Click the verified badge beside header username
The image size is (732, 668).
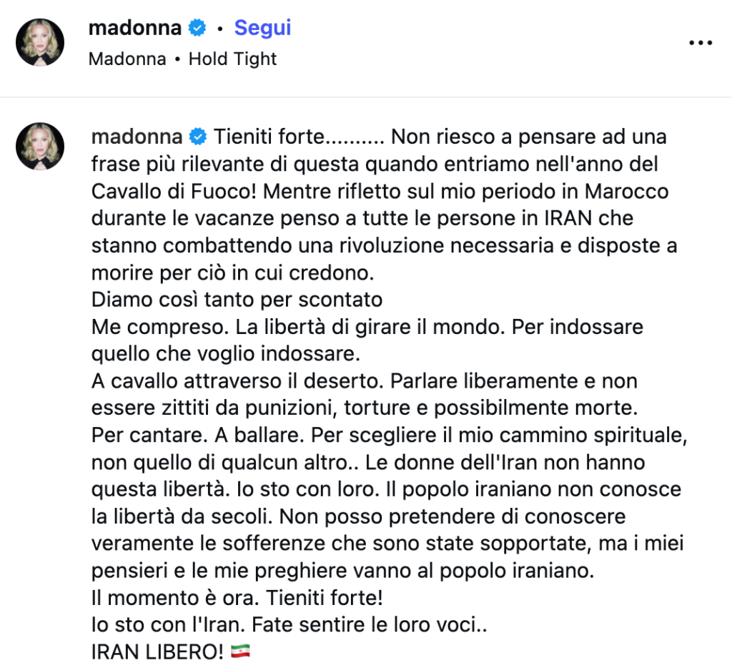197,28
